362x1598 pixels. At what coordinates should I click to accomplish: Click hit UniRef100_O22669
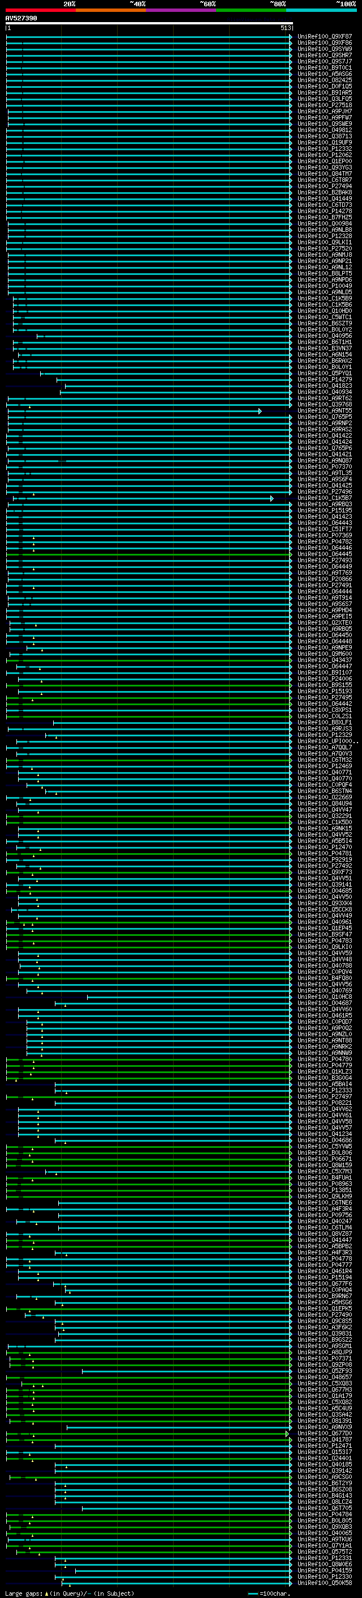(325, 798)
